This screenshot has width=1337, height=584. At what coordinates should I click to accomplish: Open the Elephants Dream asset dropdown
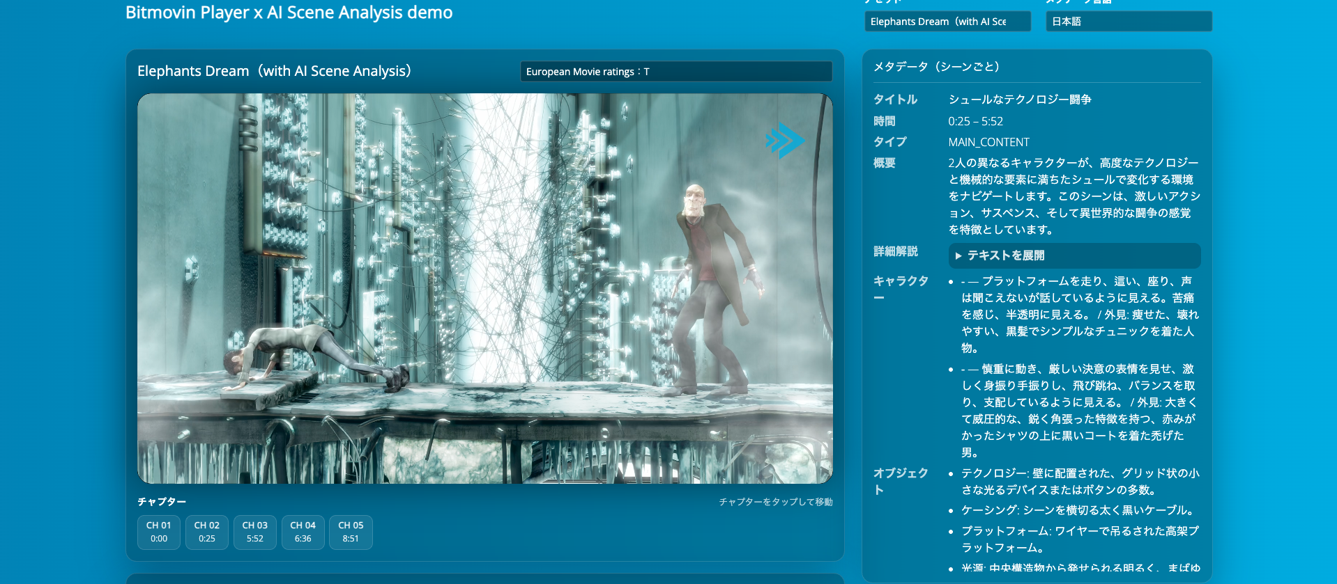pyautogui.click(x=947, y=22)
